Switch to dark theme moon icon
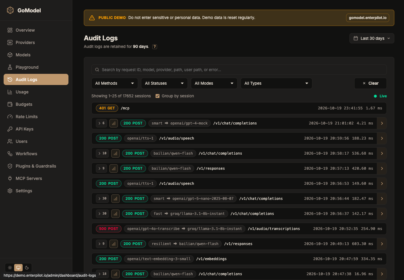 point(27,268)
